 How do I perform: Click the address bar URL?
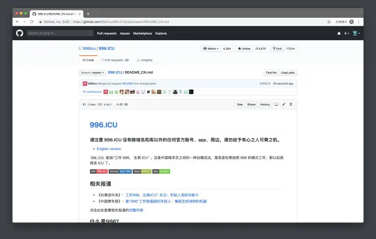click(x=121, y=22)
